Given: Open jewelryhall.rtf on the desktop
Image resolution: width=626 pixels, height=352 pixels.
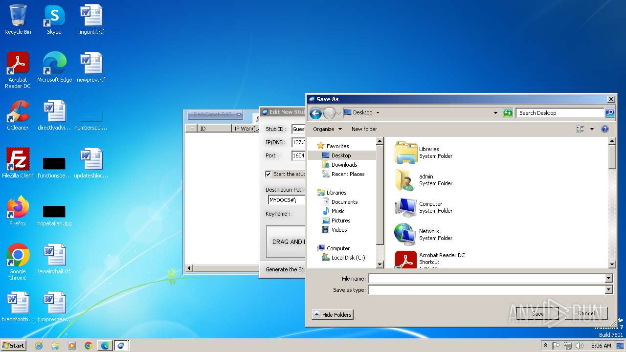Looking at the screenshot, I should [x=54, y=259].
